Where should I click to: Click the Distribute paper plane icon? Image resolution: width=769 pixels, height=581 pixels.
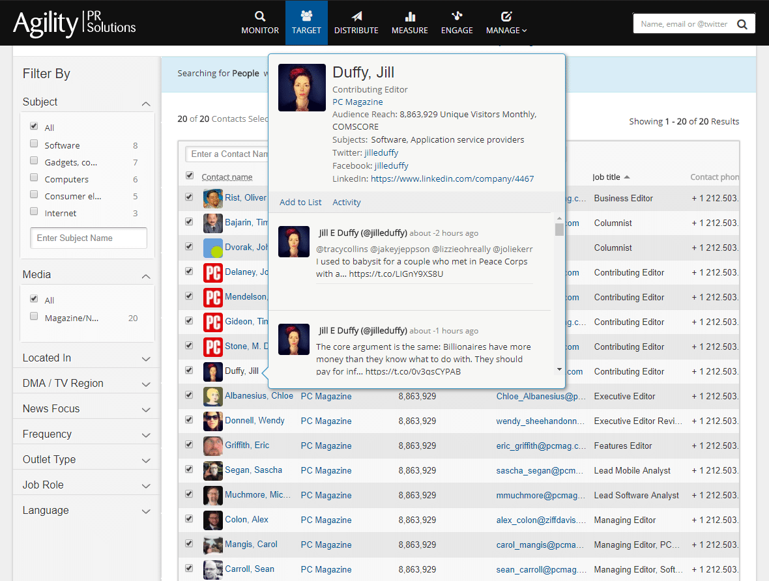click(x=356, y=16)
